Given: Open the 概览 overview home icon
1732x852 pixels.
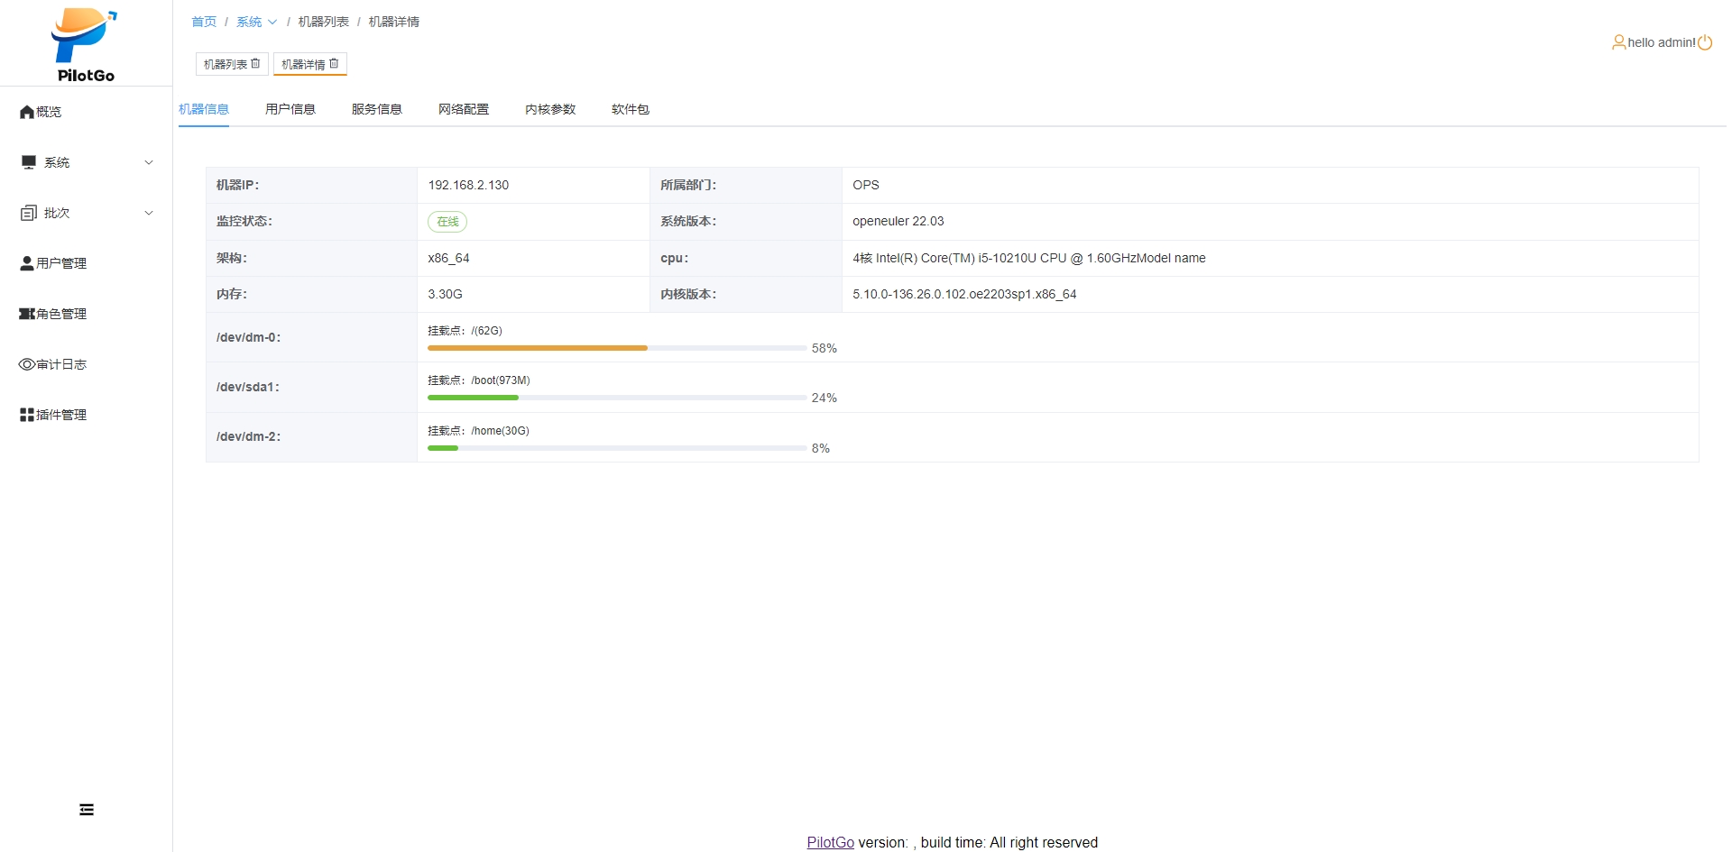Looking at the screenshot, I should coord(27,112).
